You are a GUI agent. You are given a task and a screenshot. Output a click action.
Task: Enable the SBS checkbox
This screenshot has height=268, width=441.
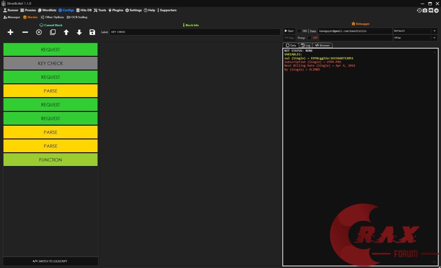(x=299, y=31)
